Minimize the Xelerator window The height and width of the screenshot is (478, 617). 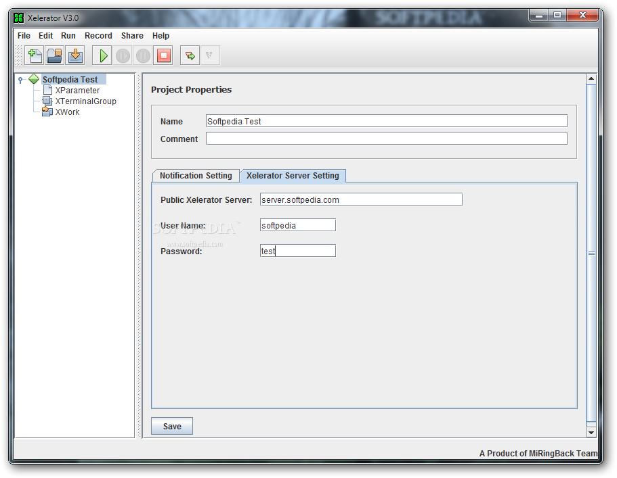(x=539, y=16)
